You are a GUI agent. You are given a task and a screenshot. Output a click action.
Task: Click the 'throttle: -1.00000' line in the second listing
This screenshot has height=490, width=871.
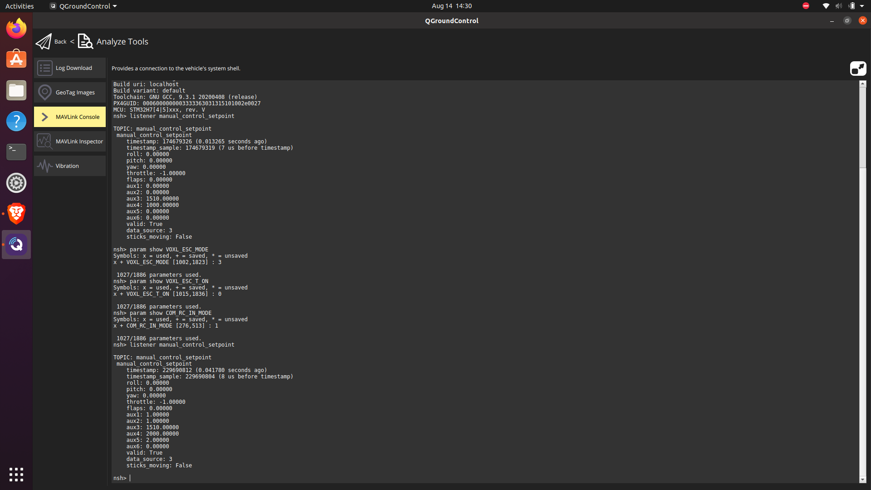pyautogui.click(x=156, y=402)
